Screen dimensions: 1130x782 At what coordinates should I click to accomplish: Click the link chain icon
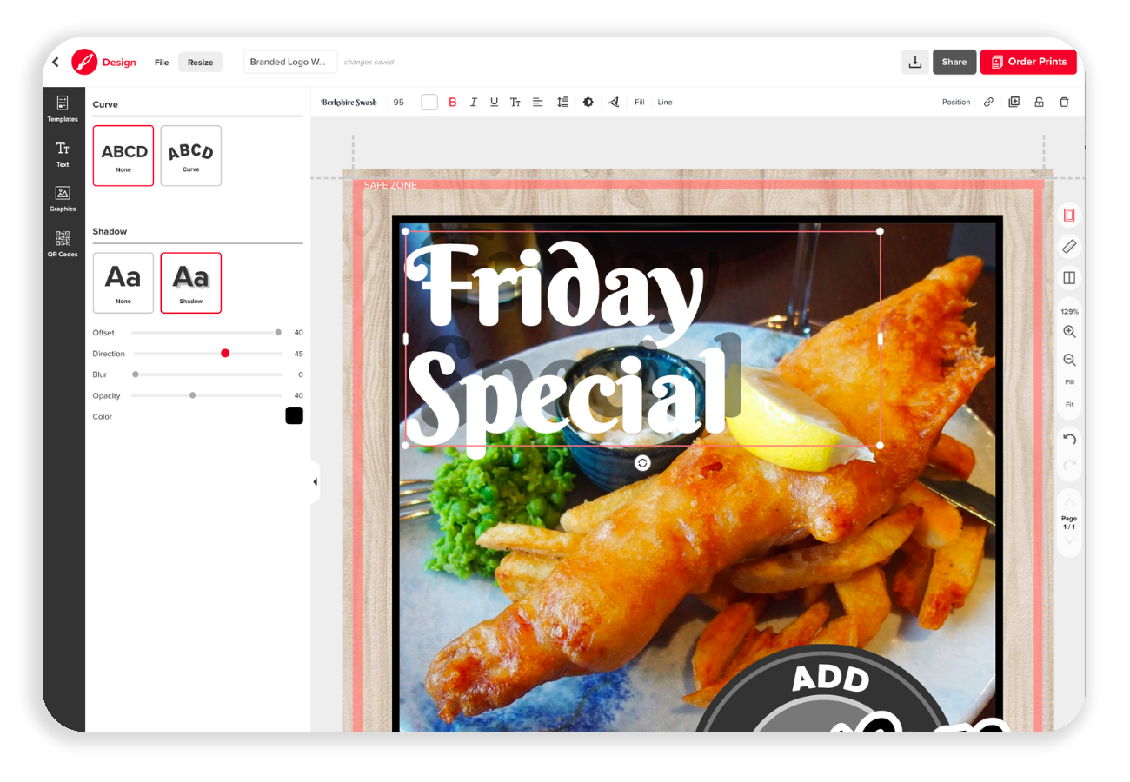click(988, 102)
